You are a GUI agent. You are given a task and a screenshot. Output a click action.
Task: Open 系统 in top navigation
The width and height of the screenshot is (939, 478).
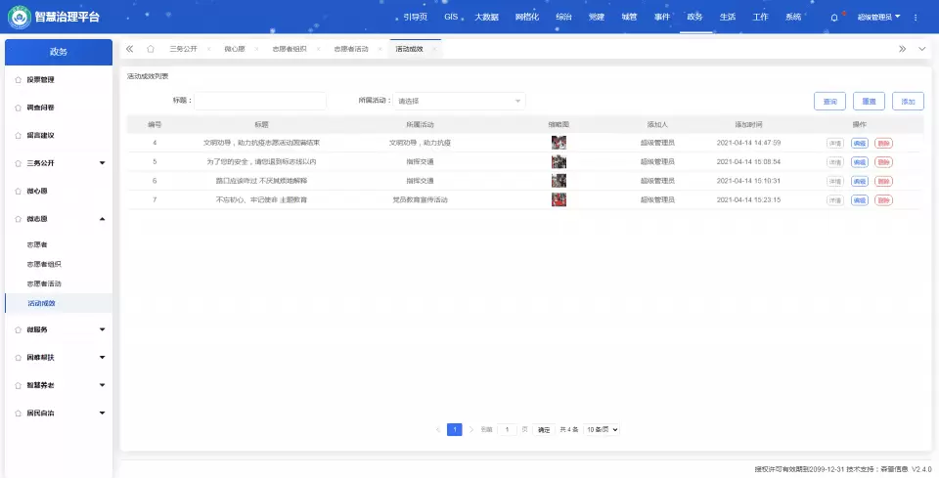tap(793, 17)
